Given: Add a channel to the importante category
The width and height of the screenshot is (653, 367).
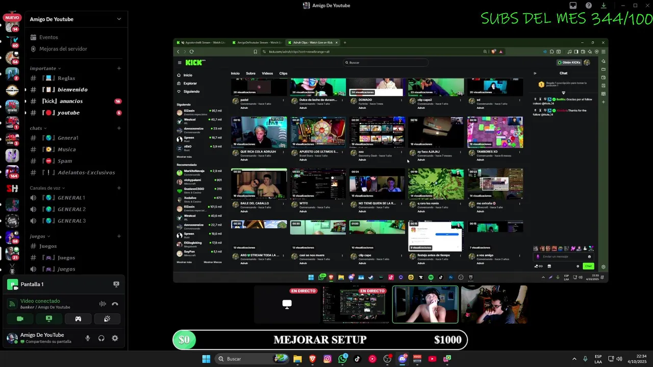Looking at the screenshot, I should point(119,68).
